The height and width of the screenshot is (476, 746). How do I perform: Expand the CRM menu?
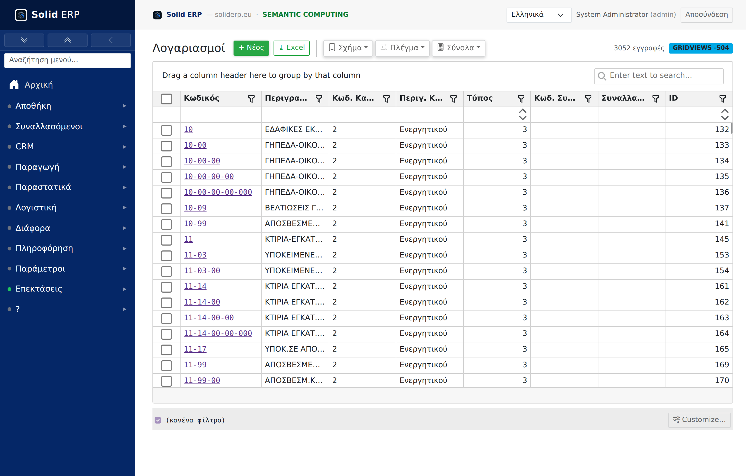(x=68, y=147)
